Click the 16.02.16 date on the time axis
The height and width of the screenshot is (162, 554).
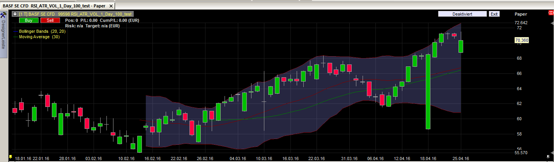point(152,158)
